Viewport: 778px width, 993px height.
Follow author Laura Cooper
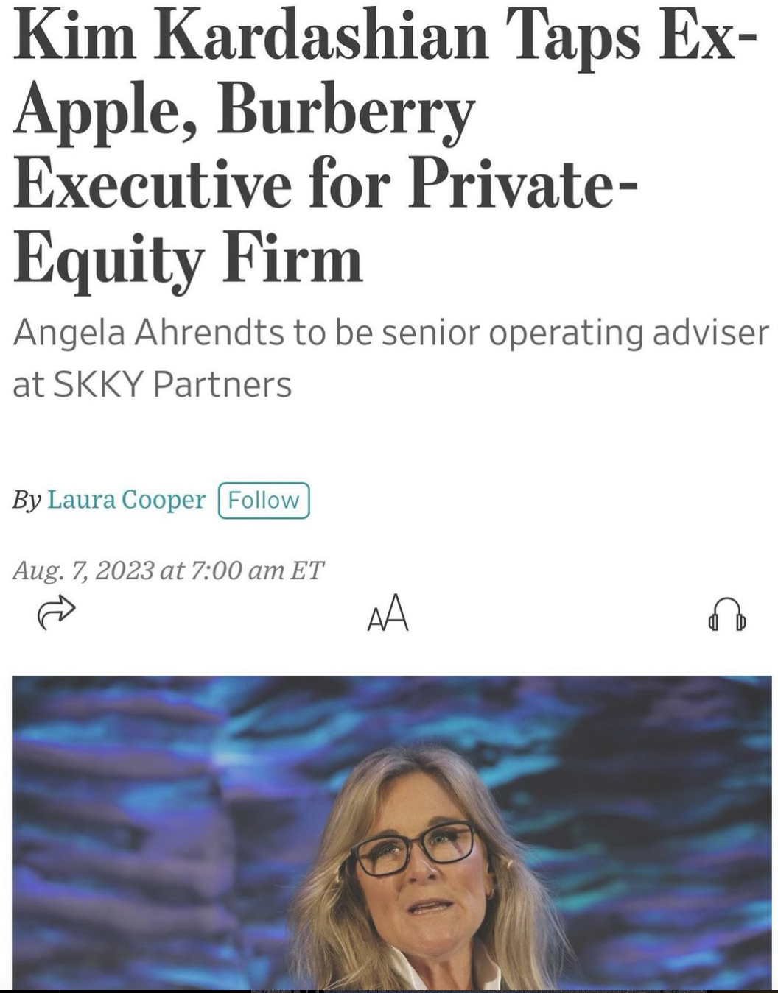(264, 501)
